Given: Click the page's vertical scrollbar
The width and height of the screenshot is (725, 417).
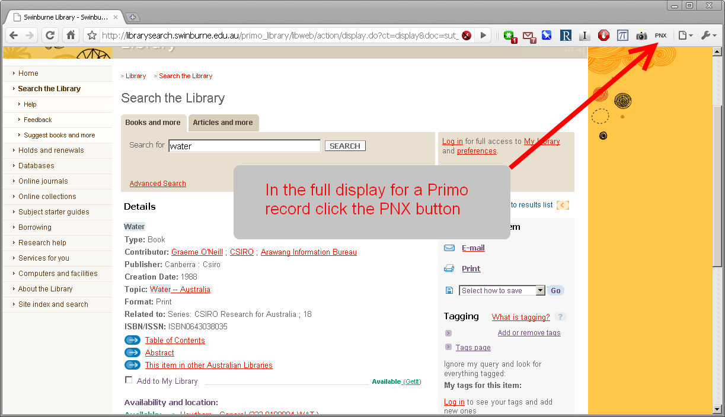Looking at the screenshot, I should (x=717, y=231).
